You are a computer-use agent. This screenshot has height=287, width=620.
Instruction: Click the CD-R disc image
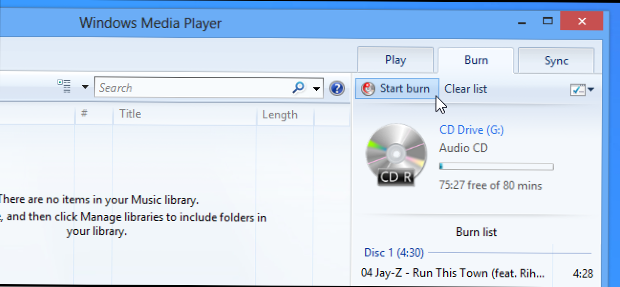click(396, 153)
